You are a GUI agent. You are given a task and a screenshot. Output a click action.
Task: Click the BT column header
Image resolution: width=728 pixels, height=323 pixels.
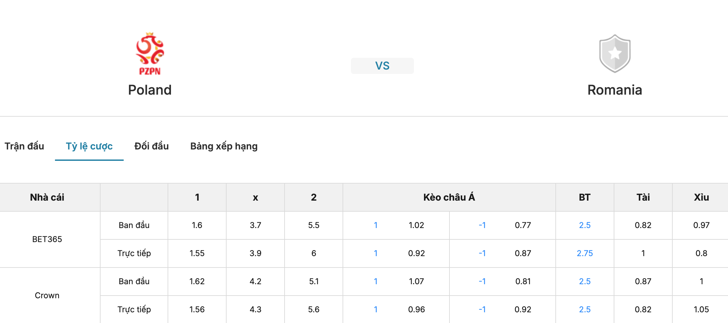coord(585,197)
